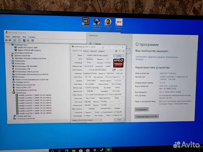Open File Explorer from taskbar
The width and height of the screenshot is (203, 152).
74,151
